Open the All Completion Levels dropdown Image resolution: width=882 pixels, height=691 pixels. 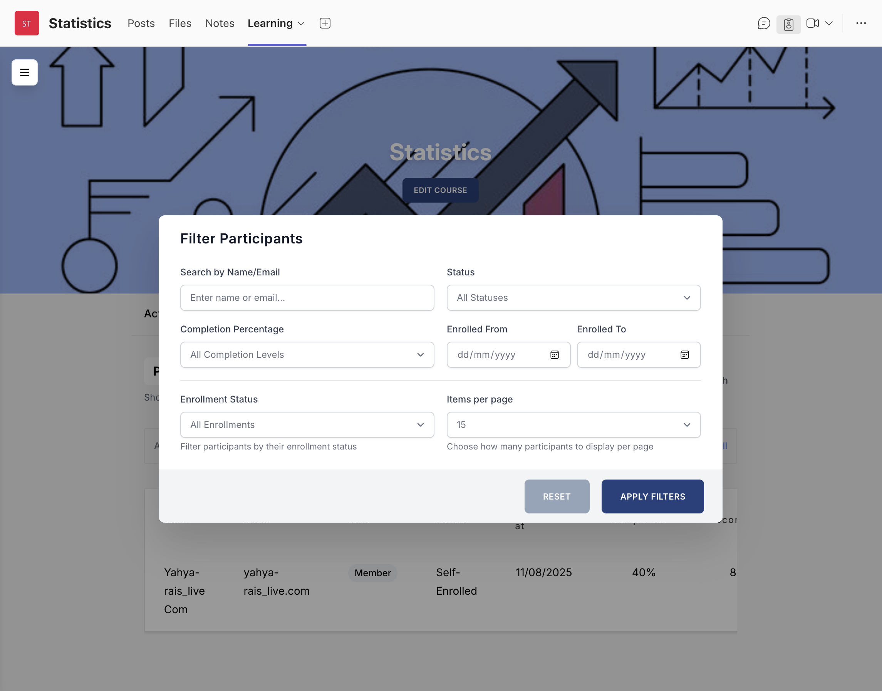[307, 355]
